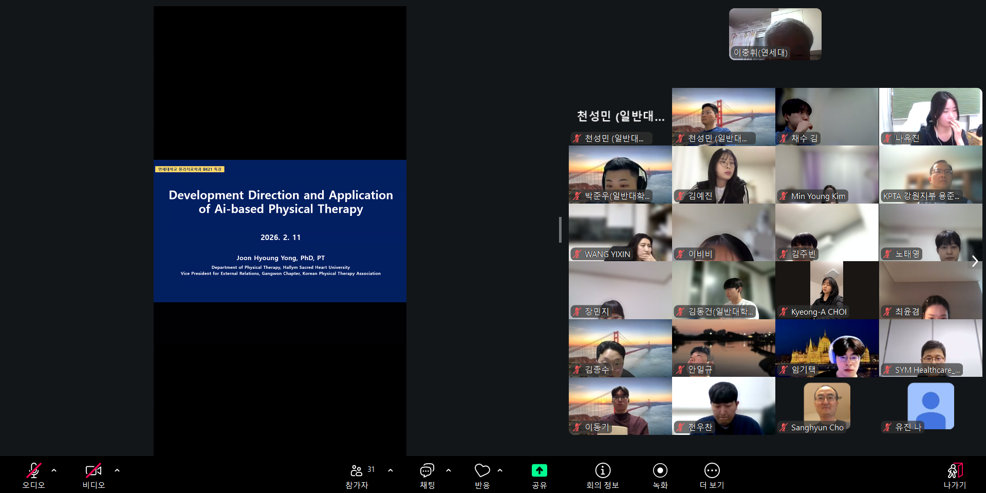Image resolution: width=986 pixels, height=493 pixels.
Task: Open the participants list icon
Action: pos(357,470)
